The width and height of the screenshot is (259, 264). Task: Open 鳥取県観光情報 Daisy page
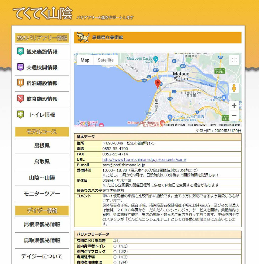tap(42, 240)
